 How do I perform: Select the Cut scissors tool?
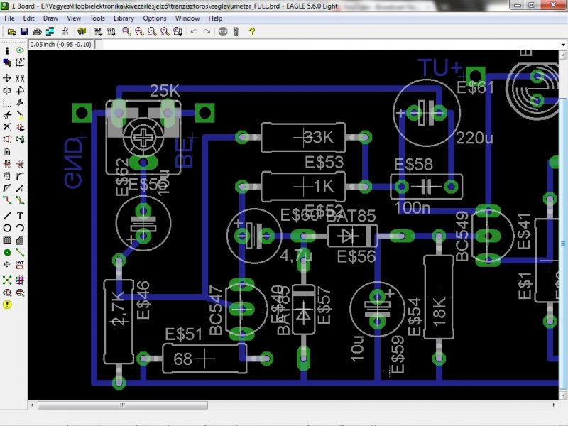point(7,115)
